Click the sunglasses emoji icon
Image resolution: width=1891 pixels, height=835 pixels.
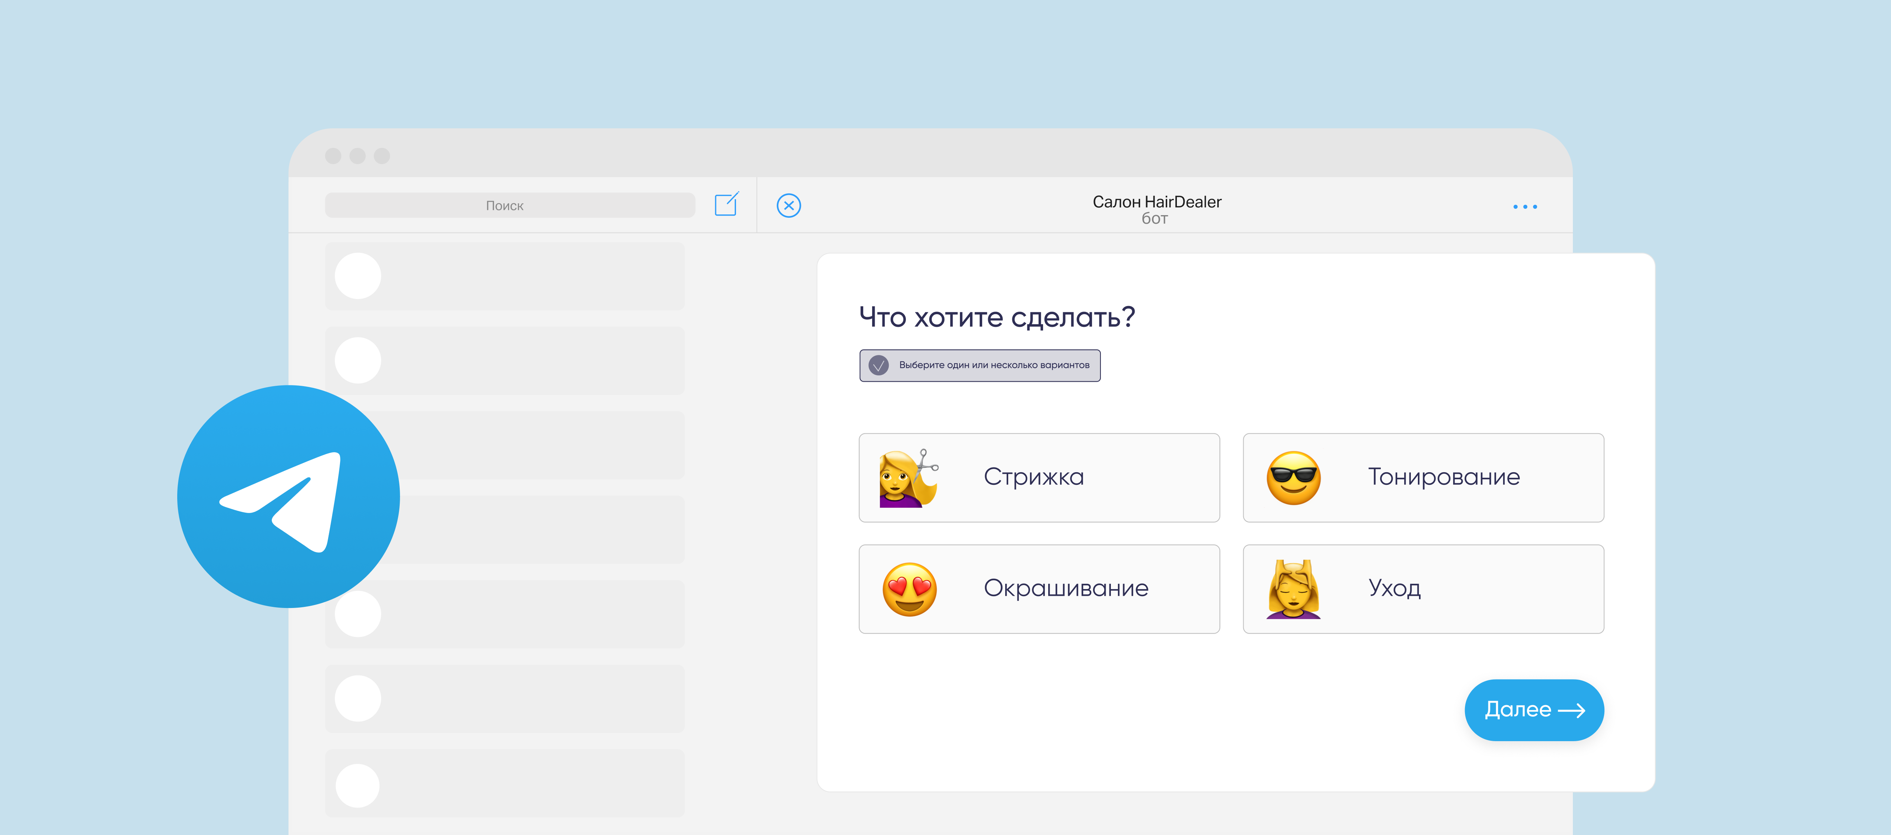coord(1293,478)
